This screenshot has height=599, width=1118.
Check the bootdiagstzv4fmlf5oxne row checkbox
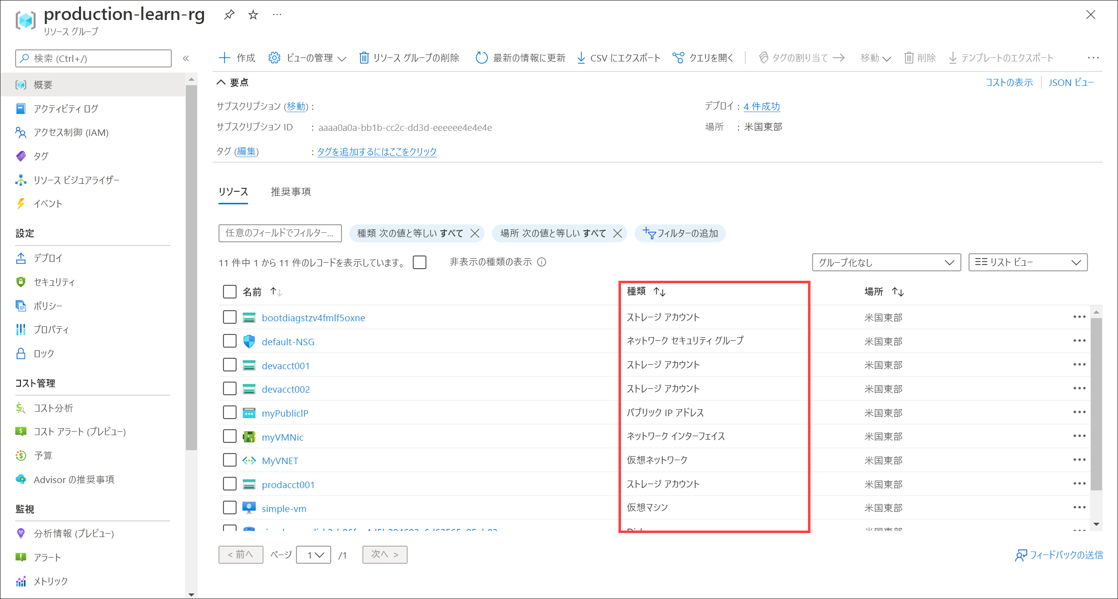pyautogui.click(x=229, y=317)
